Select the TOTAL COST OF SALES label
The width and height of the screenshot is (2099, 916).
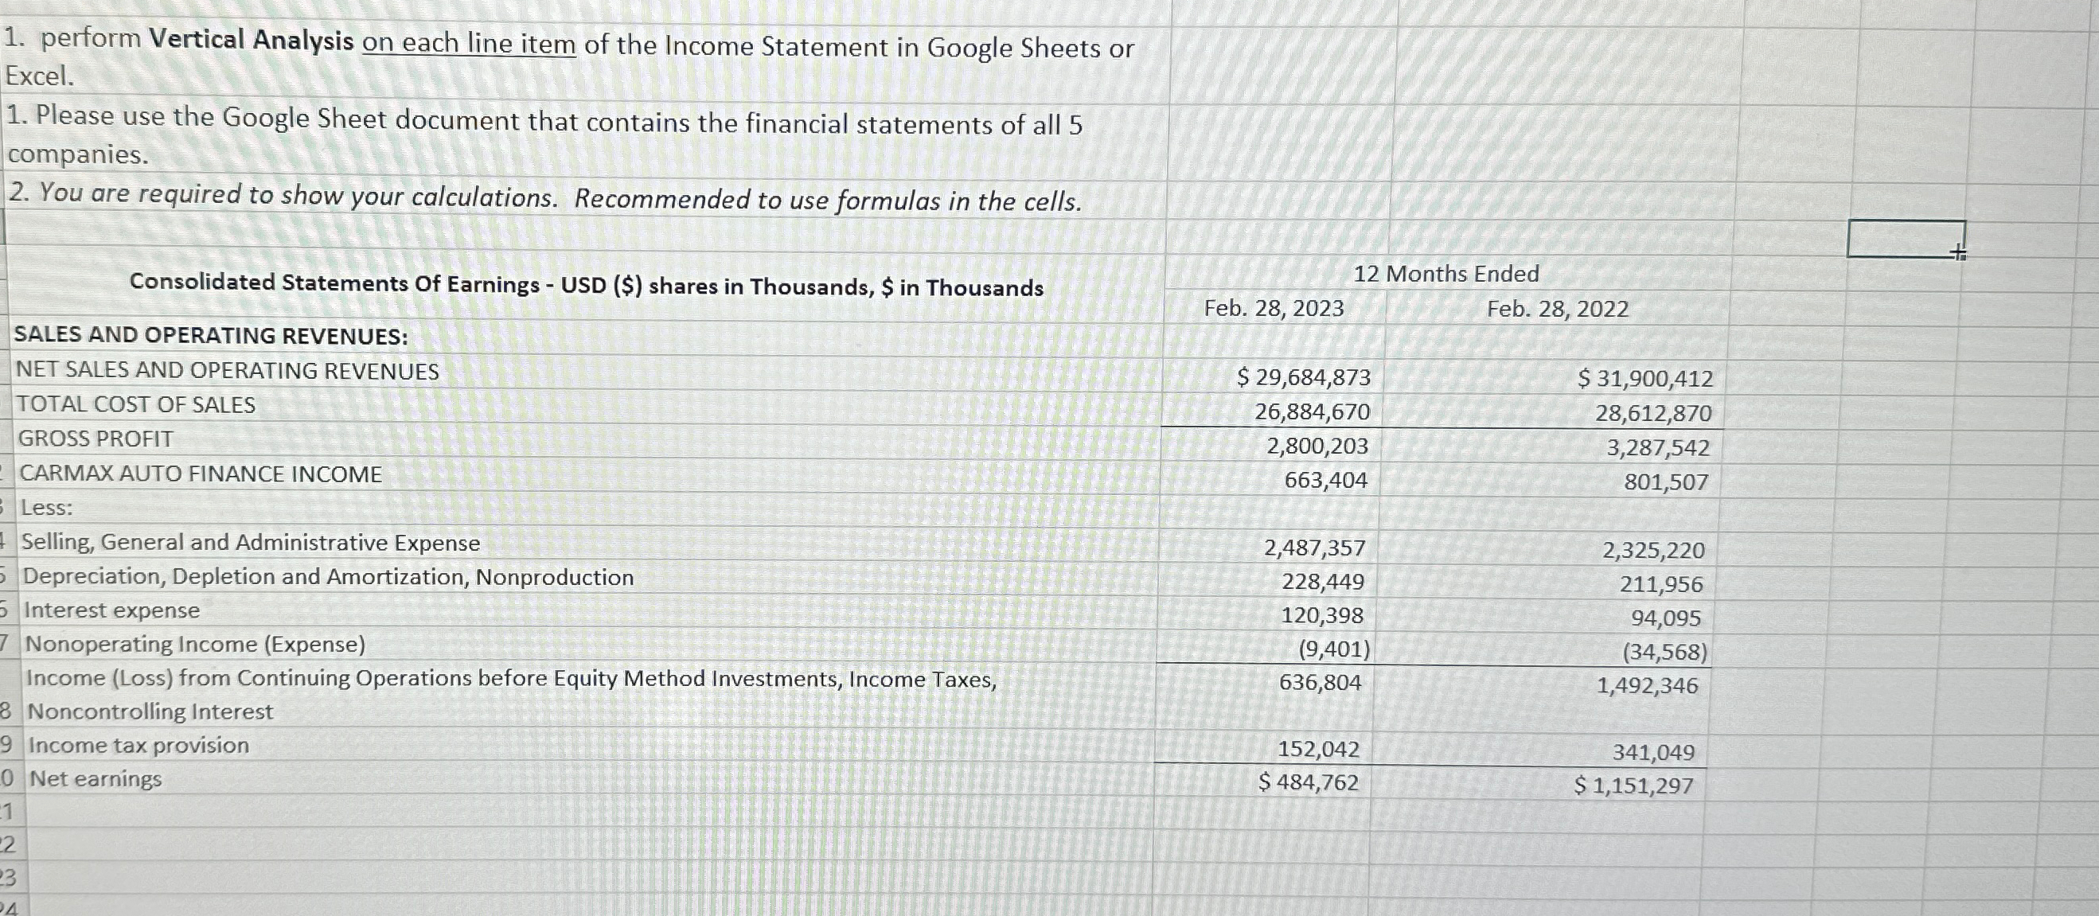[136, 404]
